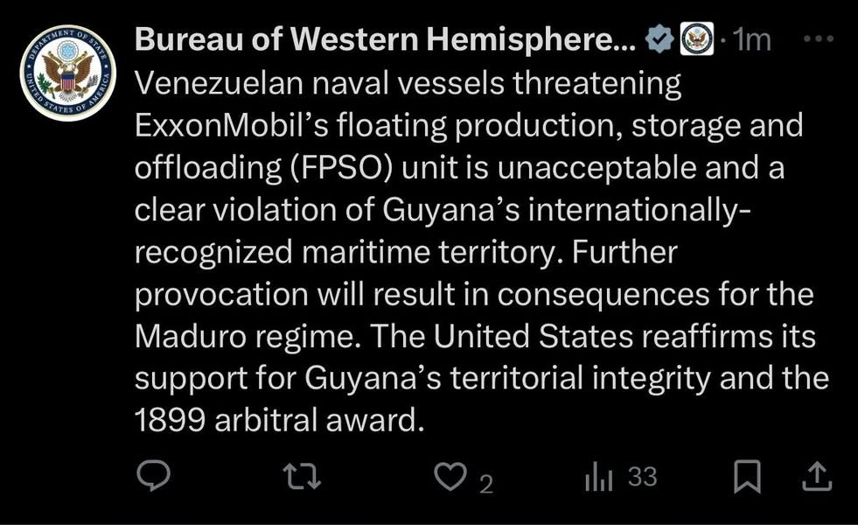858x525 pixels.
Task: Click the "Maduro regime" text in the tweet
Action: (244, 337)
